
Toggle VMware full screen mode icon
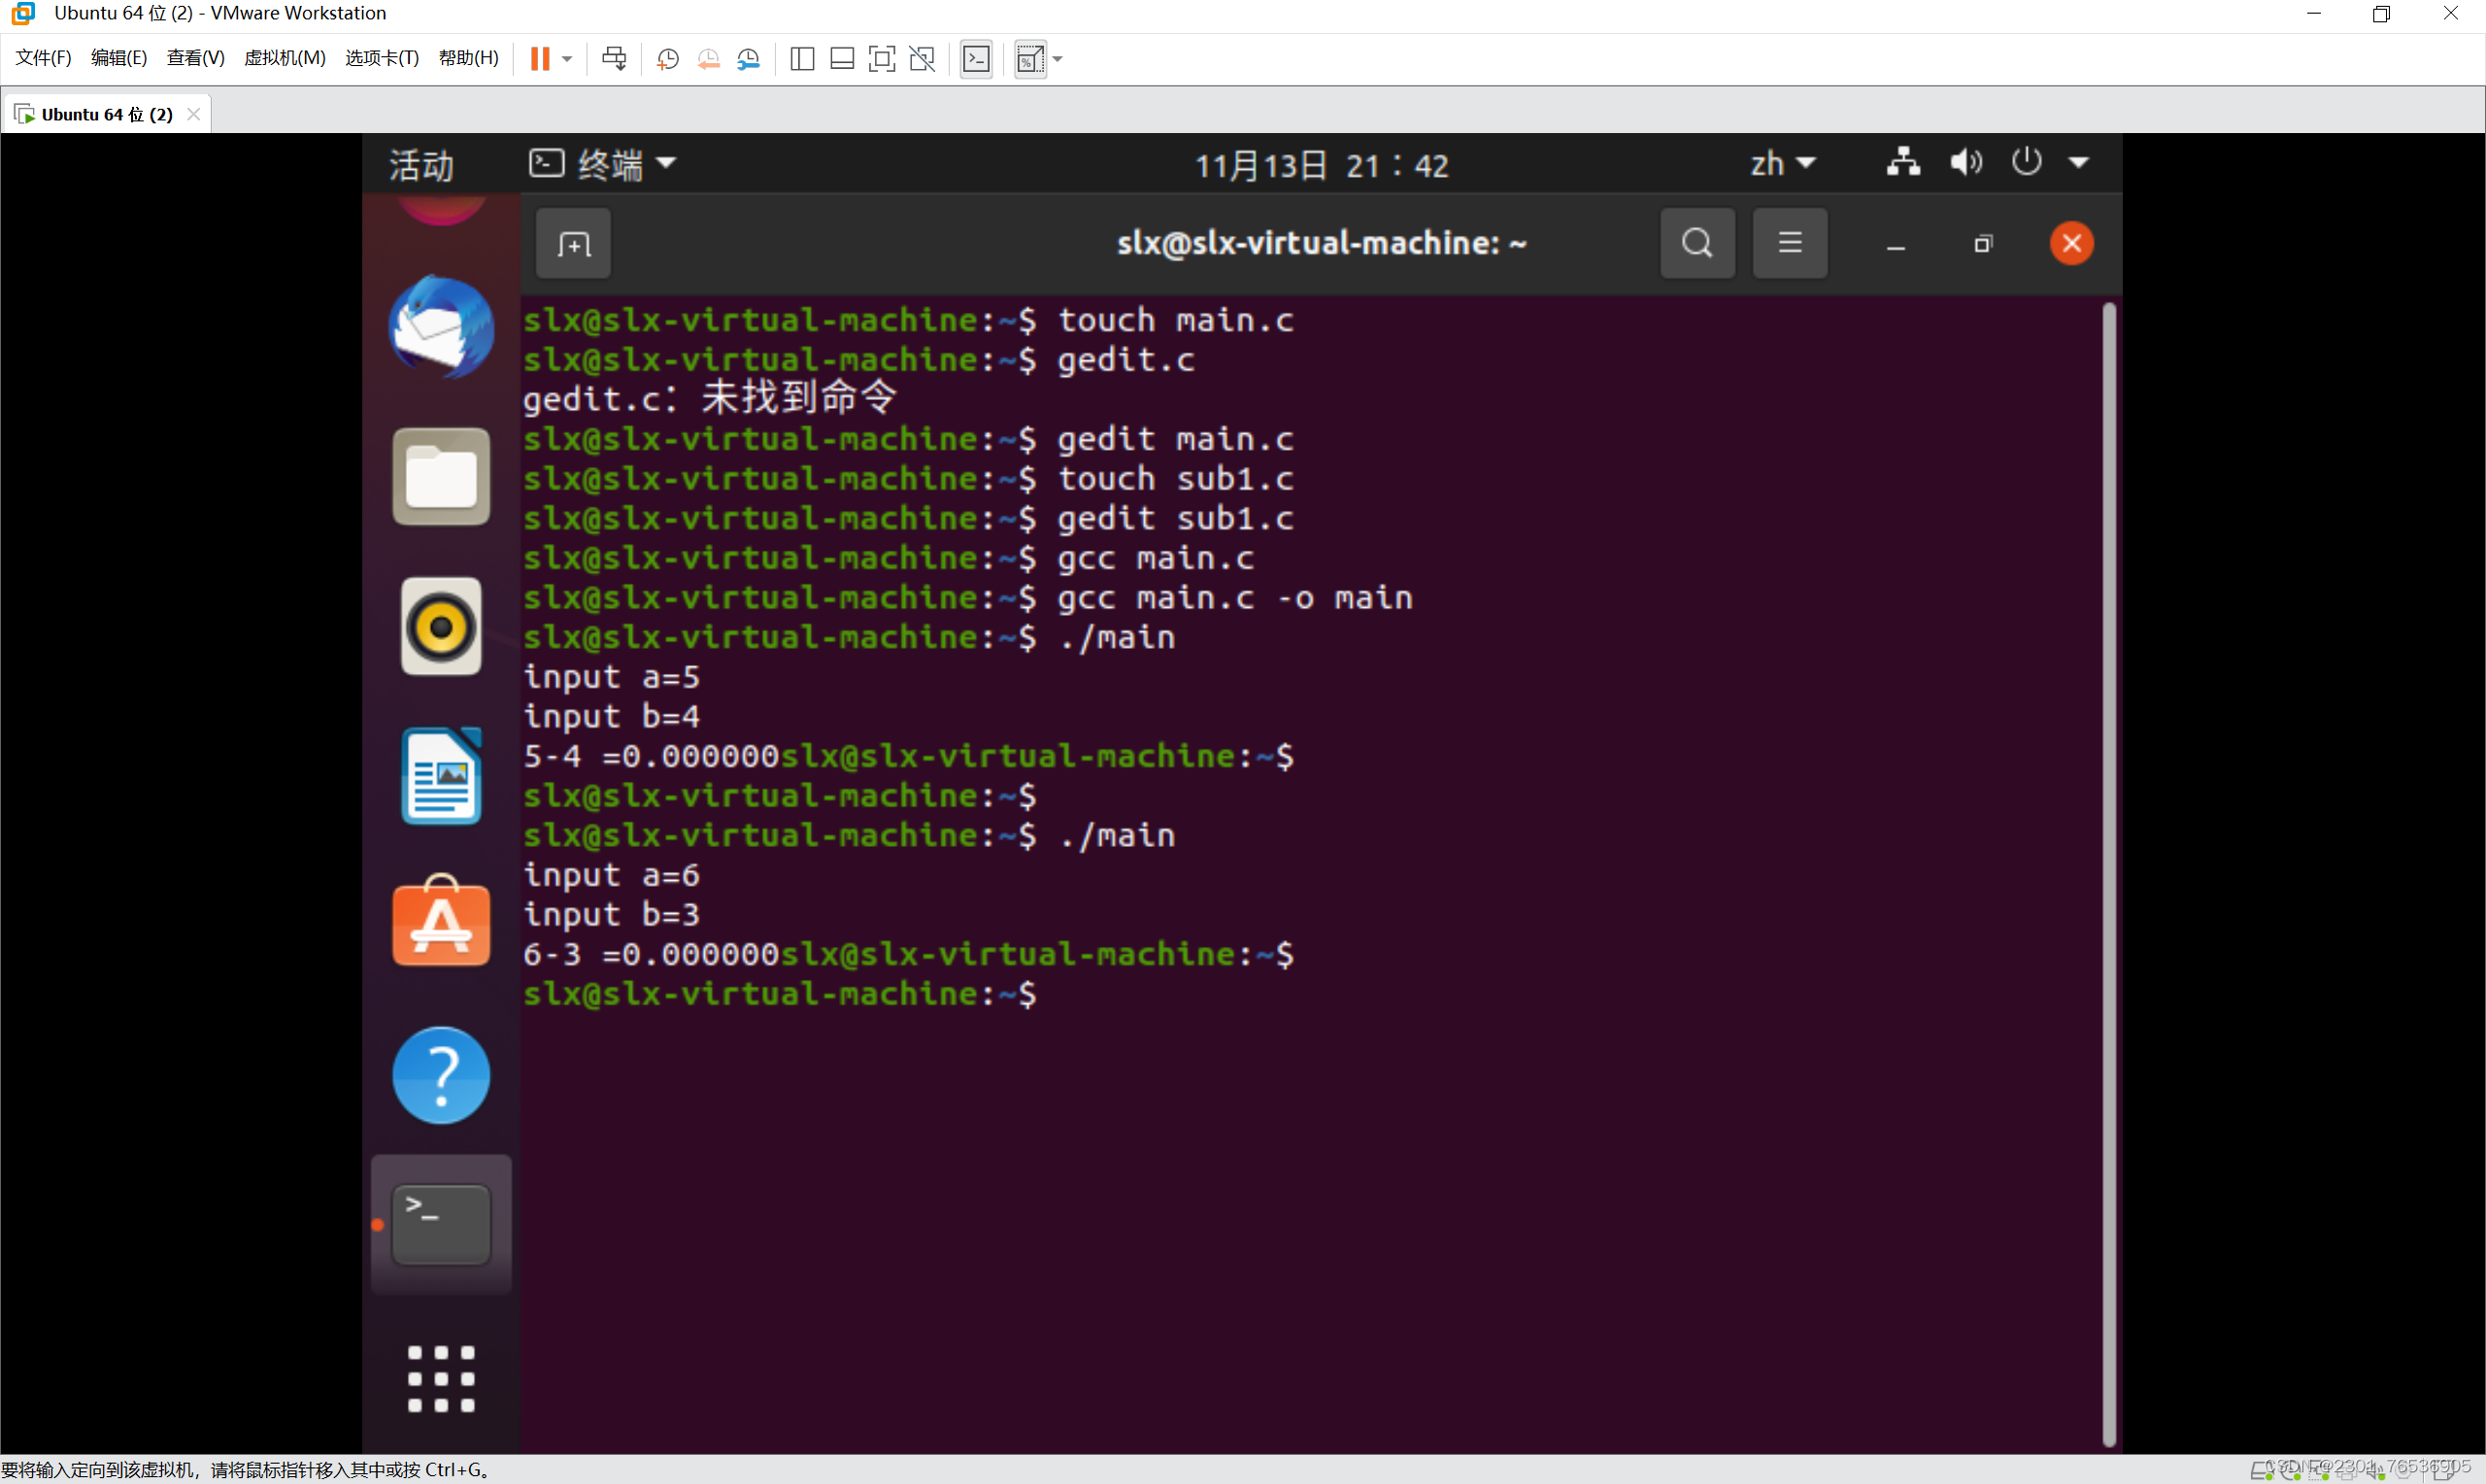(882, 59)
